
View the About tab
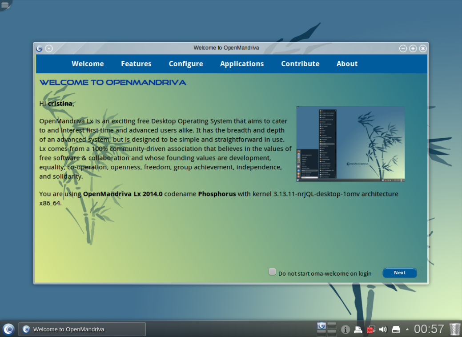point(347,64)
